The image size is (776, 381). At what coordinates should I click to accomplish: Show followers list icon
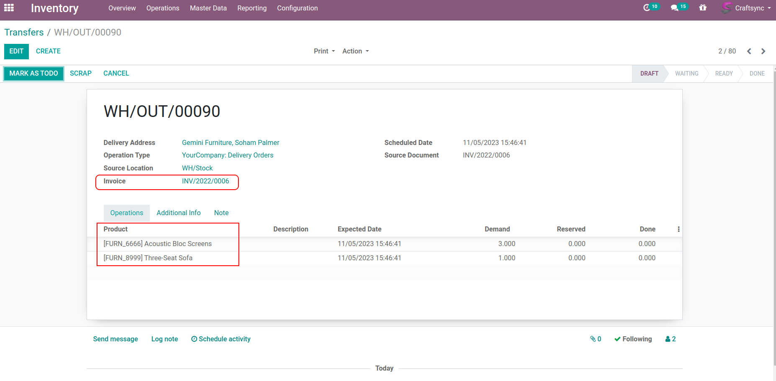(671, 339)
